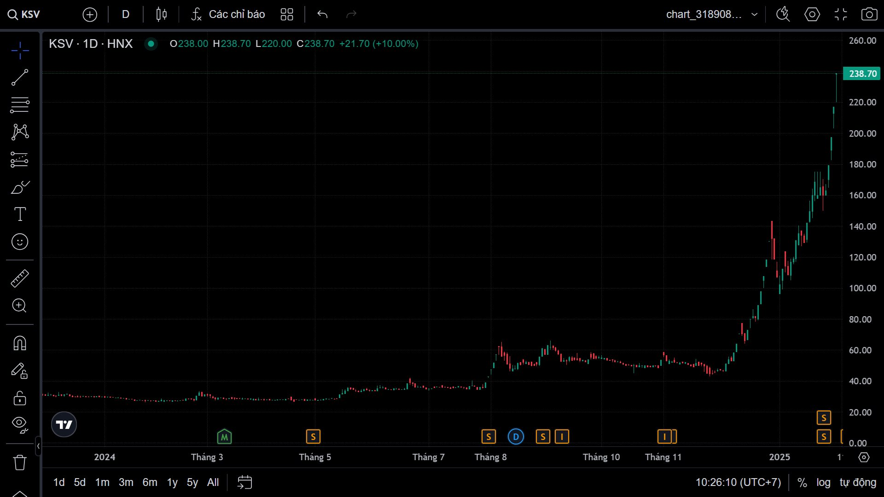This screenshot has height=497, width=884.
Task: Toggle stay in drawing mode pencil-lock
Action: (x=20, y=371)
